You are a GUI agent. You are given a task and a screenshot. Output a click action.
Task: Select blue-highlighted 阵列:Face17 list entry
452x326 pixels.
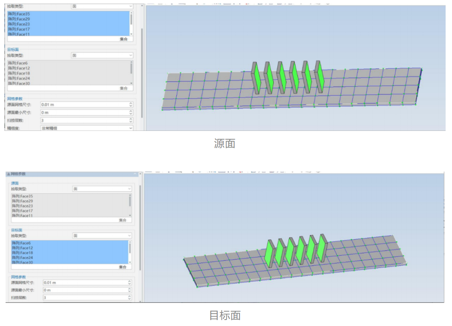pyautogui.click(x=19, y=29)
